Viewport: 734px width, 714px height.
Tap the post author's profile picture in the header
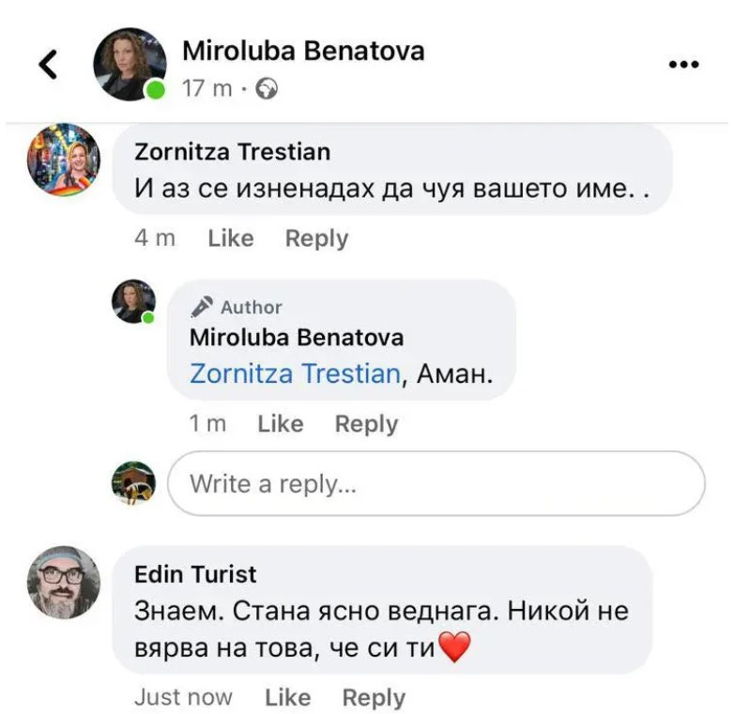click(x=129, y=64)
